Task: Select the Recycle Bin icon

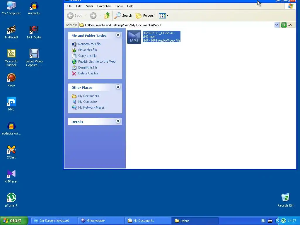Action: click(285, 200)
